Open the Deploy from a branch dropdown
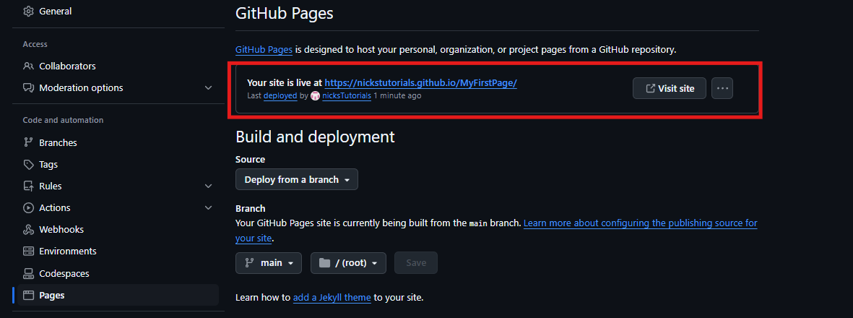Image resolution: width=853 pixels, height=318 pixels. pos(296,179)
